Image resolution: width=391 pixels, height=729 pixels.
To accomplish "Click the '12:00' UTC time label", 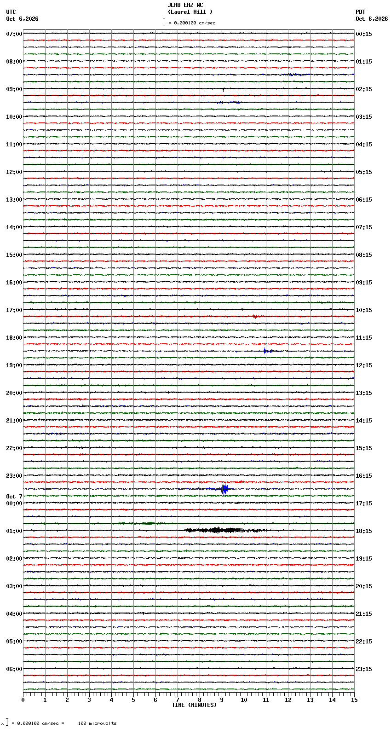I will pyautogui.click(x=14, y=172).
